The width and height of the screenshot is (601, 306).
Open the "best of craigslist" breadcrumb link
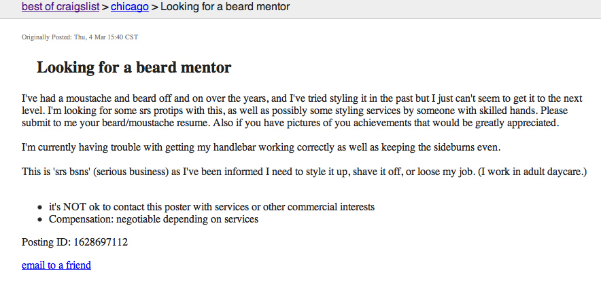[61, 7]
